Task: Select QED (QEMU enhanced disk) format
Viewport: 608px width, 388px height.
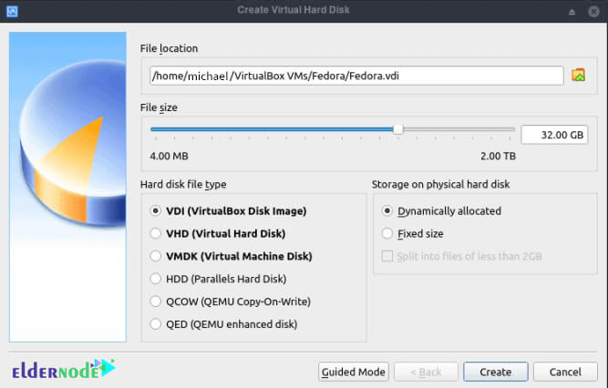Action: point(223,324)
